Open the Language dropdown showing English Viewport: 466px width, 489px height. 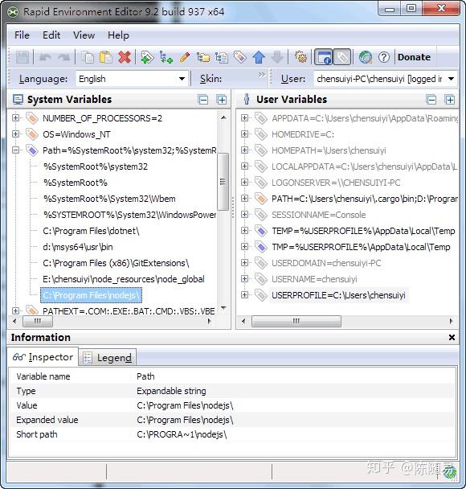pyautogui.click(x=132, y=79)
